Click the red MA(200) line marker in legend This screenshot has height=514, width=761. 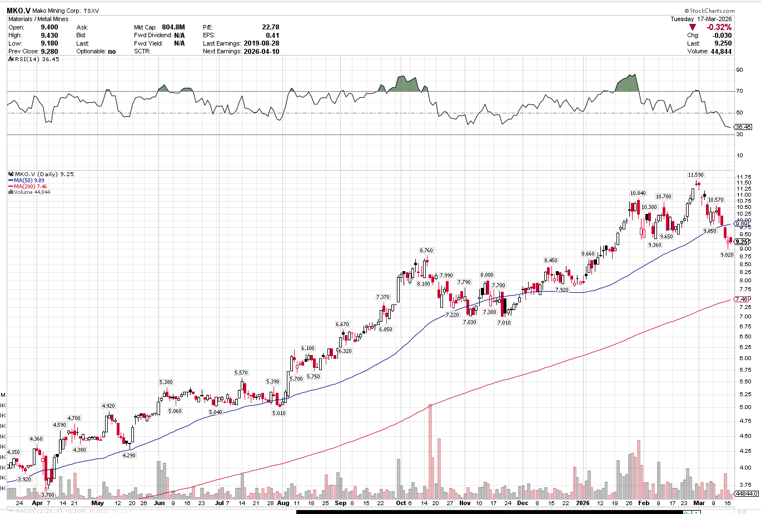(x=11, y=187)
